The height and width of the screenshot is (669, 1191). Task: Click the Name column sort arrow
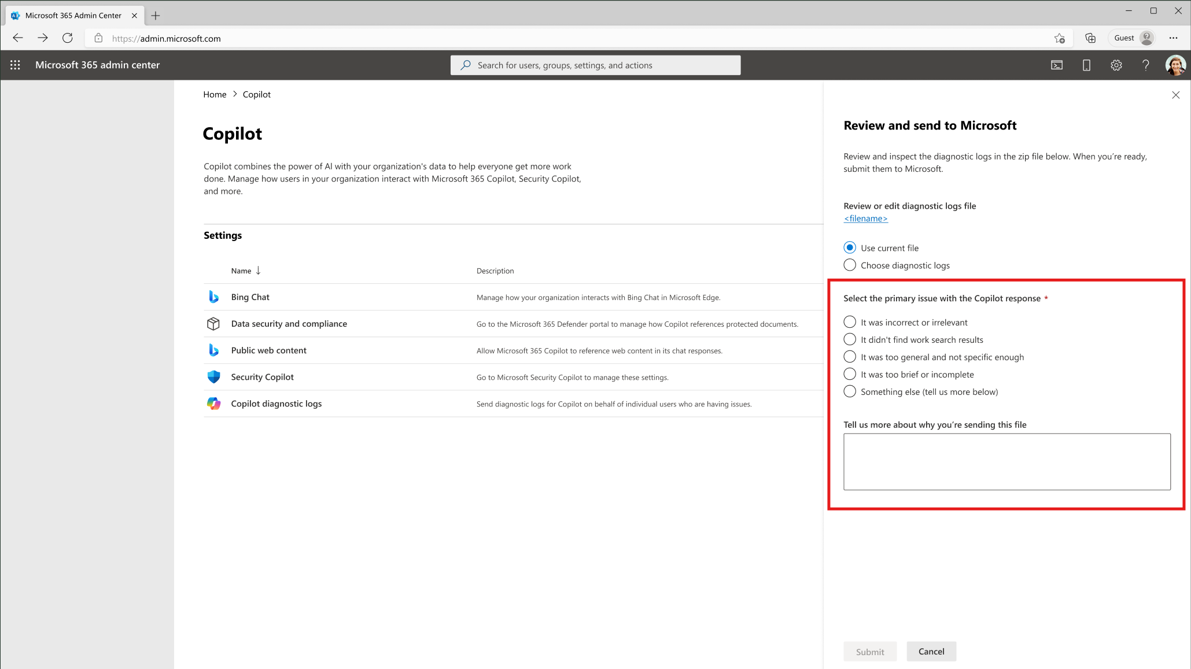[257, 270]
